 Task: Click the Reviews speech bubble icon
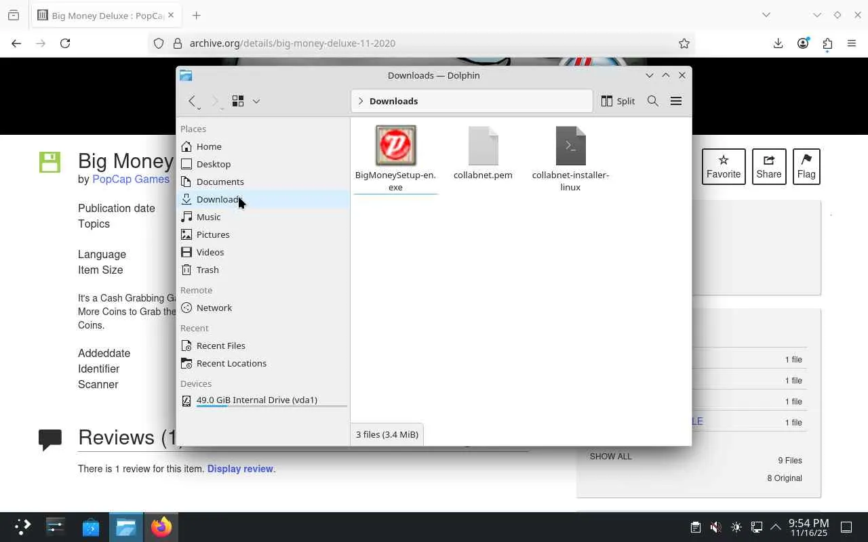50,440
